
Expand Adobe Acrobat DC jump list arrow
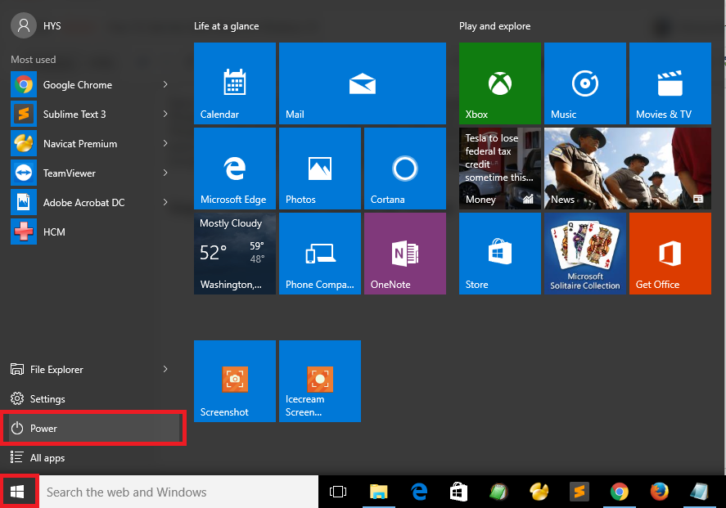point(165,202)
